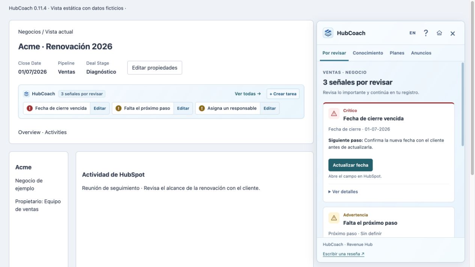Image resolution: width=475 pixels, height=267 pixels.
Task: Click Fecha de cierre · 01-07-2026 text
Action: [359, 129]
